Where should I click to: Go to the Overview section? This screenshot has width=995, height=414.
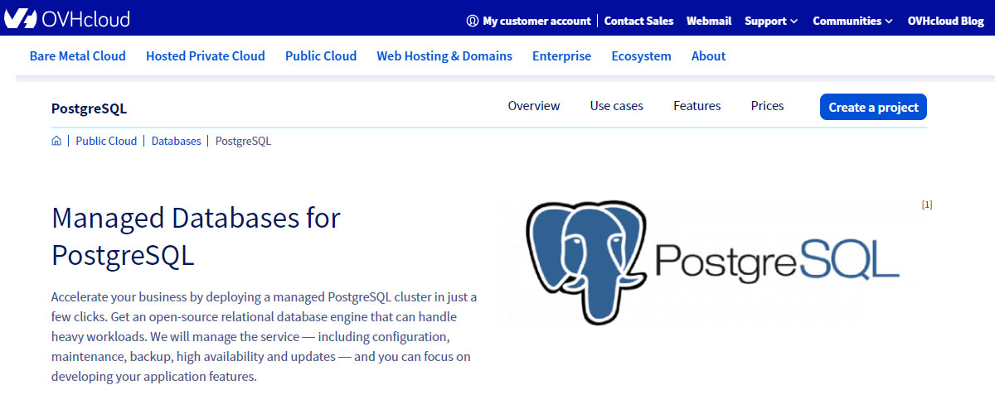[x=534, y=106]
